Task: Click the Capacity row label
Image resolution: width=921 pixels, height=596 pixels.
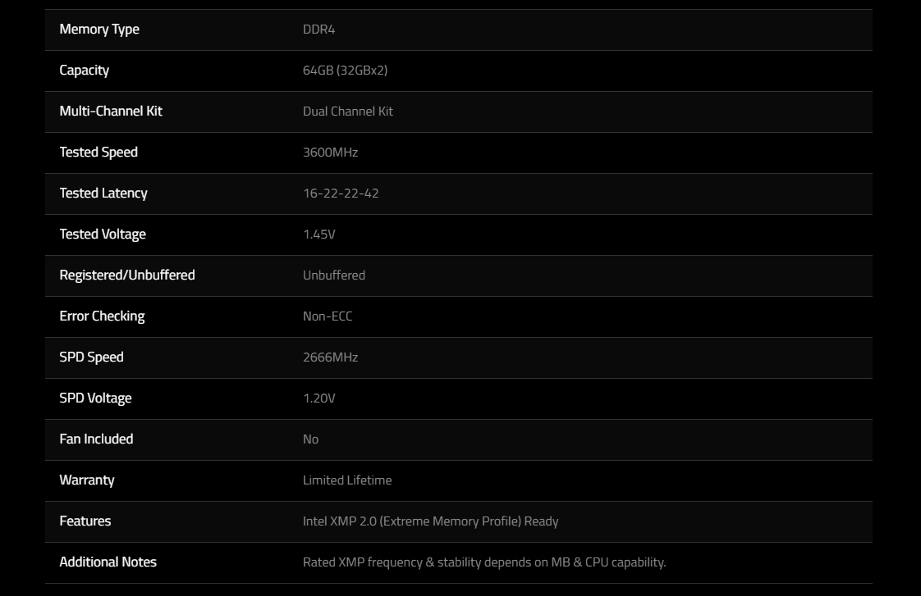Action: point(84,71)
